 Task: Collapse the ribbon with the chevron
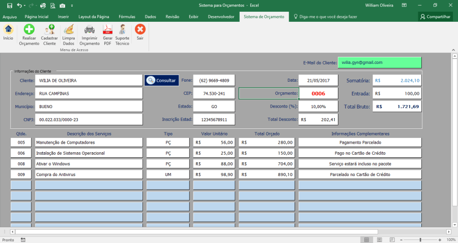click(453, 50)
